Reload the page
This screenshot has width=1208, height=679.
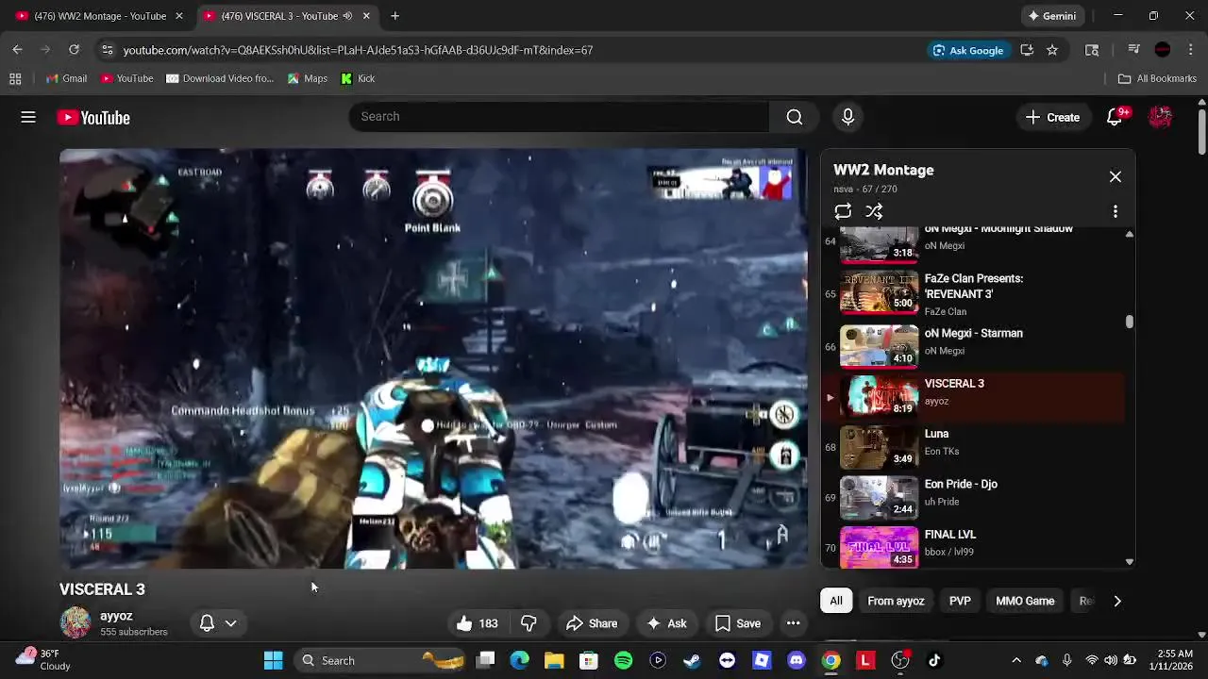tap(74, 50)
